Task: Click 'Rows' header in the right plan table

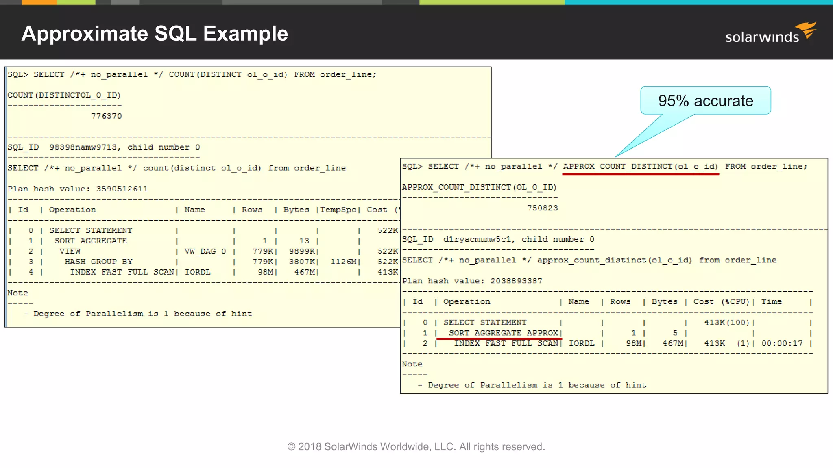Action: (620, 302)
